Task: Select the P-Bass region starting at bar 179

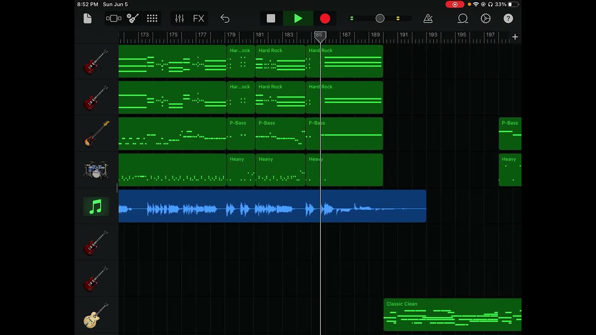Action: pyautogui.click(x=241, y=134)
